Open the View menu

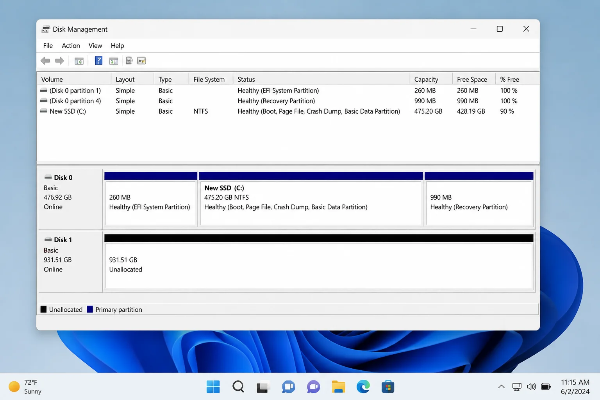pyautogui.click(x=95, y=46)
